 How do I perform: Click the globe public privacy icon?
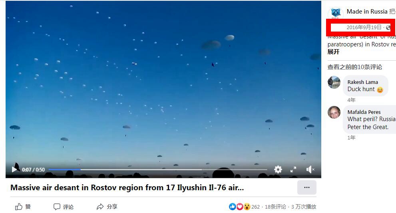388,27
